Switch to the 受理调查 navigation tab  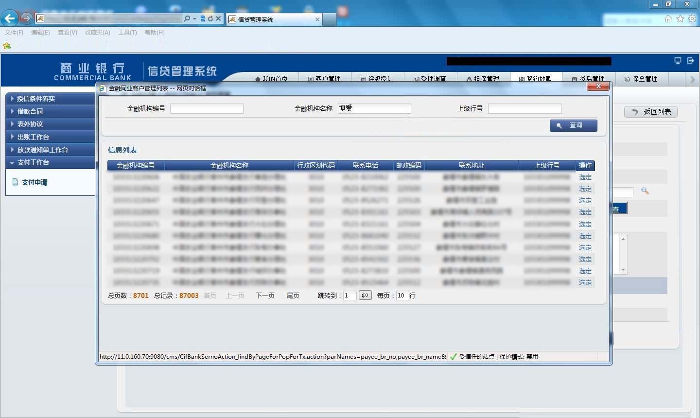(x=430, y=79)
